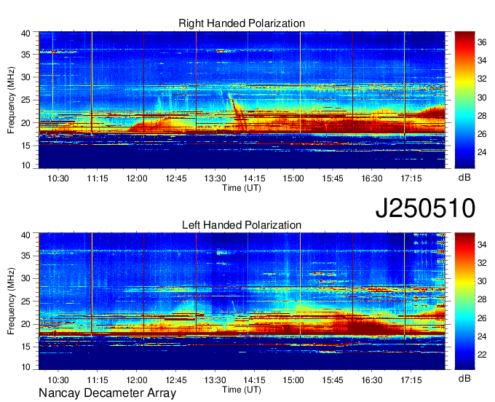Click the 34 value on the upper colorbar
This screenshot has width=495, height=402.
[x=482, y=60]
